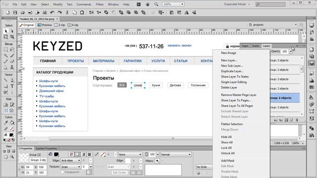
Task: Select the Magic Wand tool
Action: (x=5, y=55)
